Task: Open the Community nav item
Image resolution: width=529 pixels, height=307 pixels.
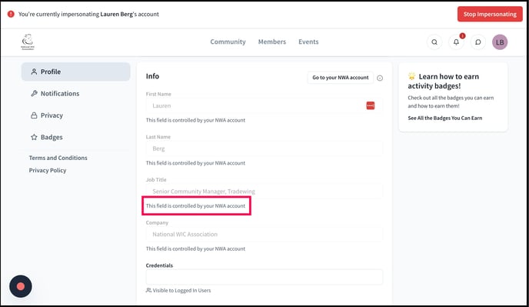Action: [x=228, y=42]
